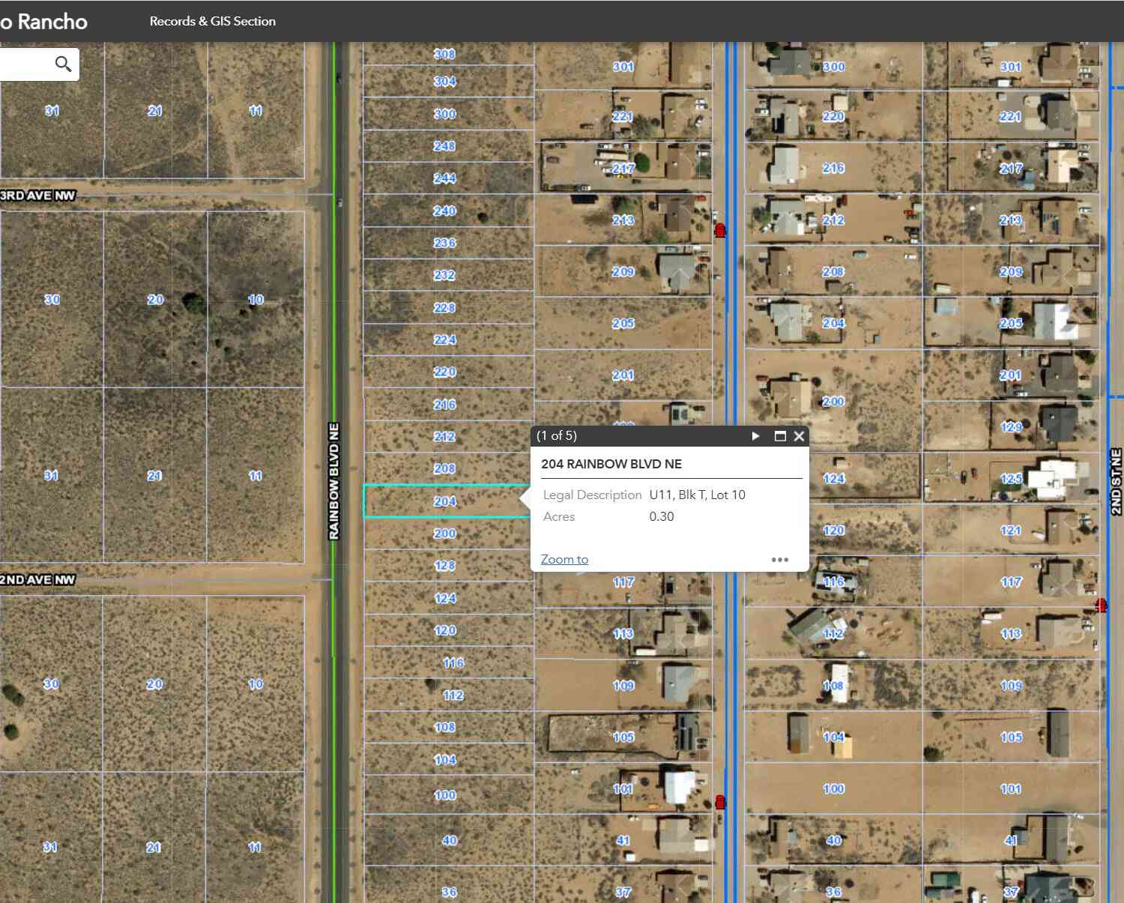Image resolution: width=1124 pixels, height=903 pixels.
Task: Click the (1 of 5) popup counter
Action: [x=557, y=435]
